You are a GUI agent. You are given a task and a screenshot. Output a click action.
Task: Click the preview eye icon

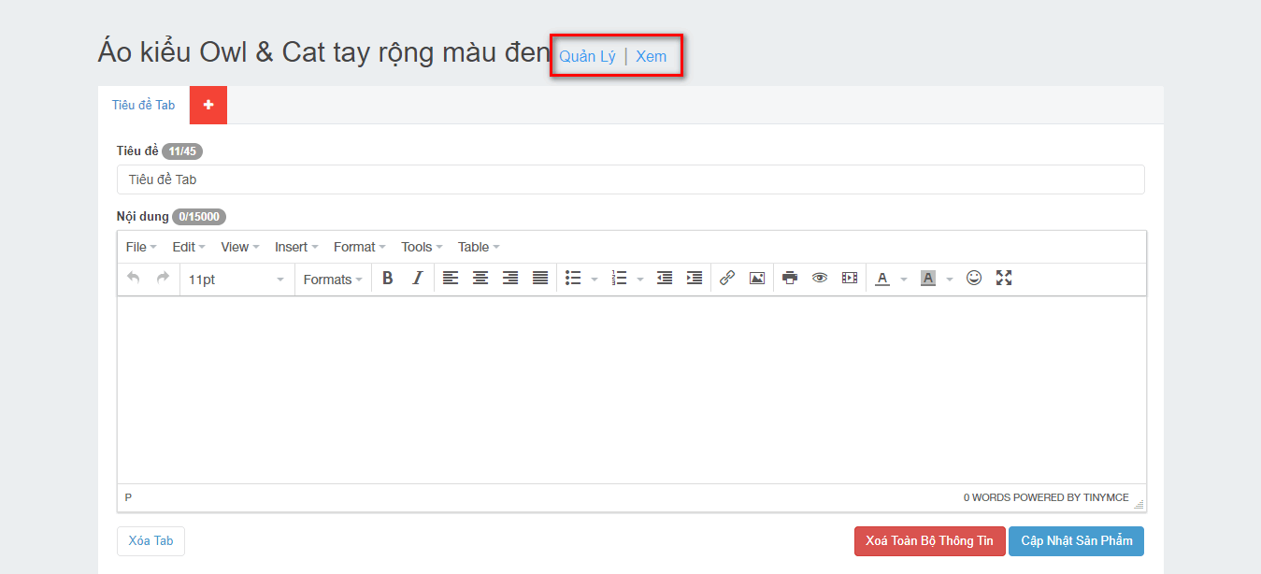tap(820, 279)
